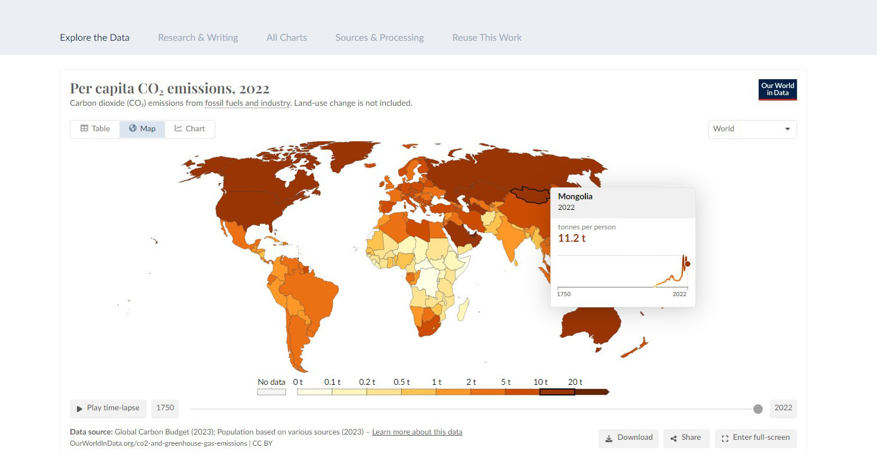
Task: Go to the All Charts tab
Action: coord(286,38)
